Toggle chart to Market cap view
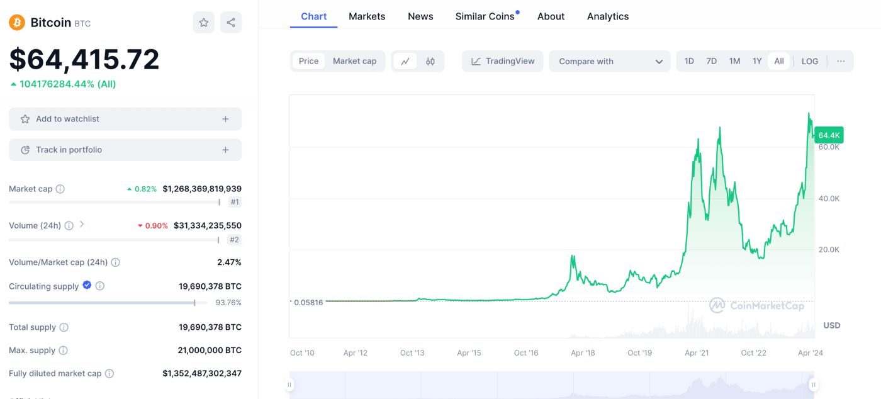Screen dimensions: 881x399 click(x=354, y=61)
